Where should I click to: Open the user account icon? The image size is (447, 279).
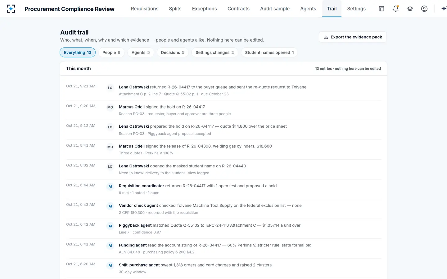tap(424, 9)
